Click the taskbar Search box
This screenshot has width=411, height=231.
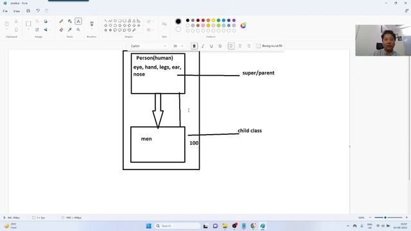178,226
